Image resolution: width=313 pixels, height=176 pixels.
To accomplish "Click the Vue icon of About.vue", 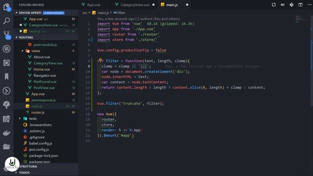I will (30, 57).
